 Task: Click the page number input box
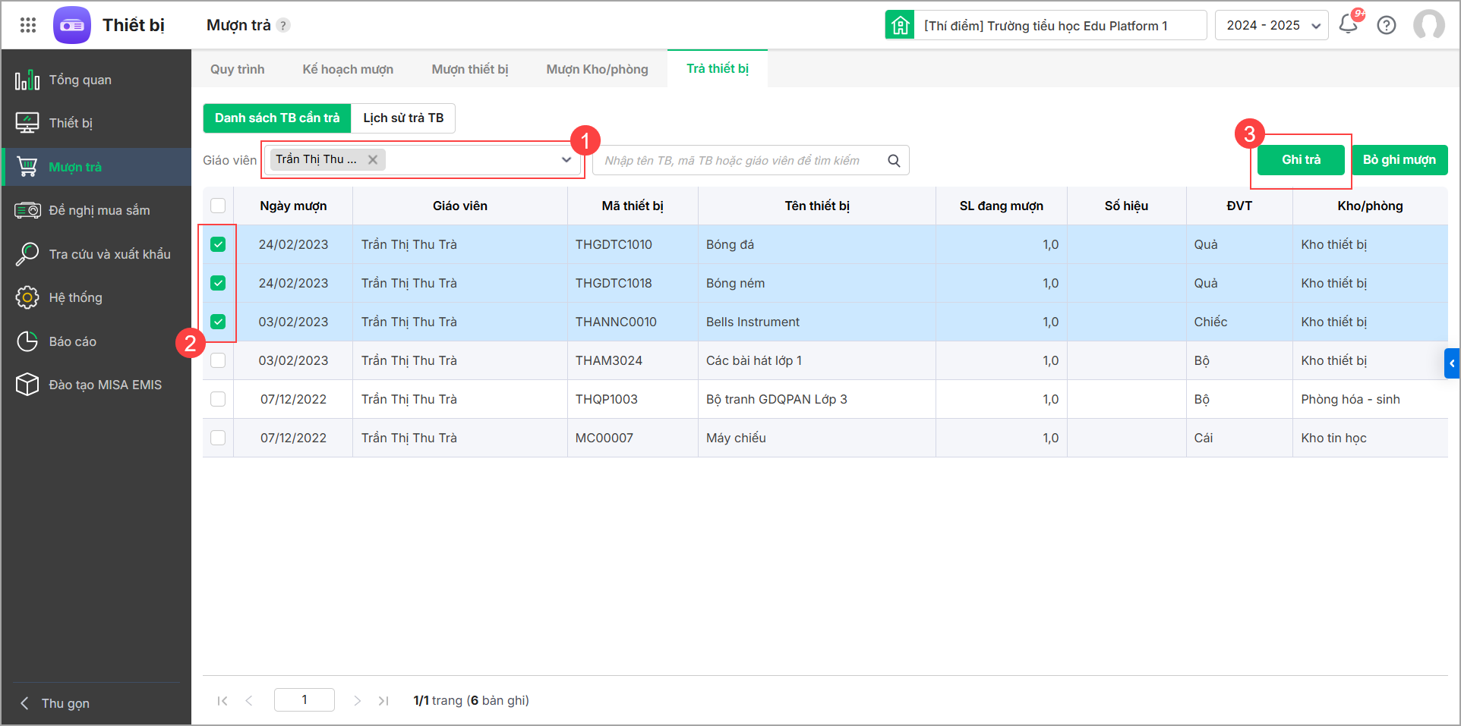tap(305, 700)
